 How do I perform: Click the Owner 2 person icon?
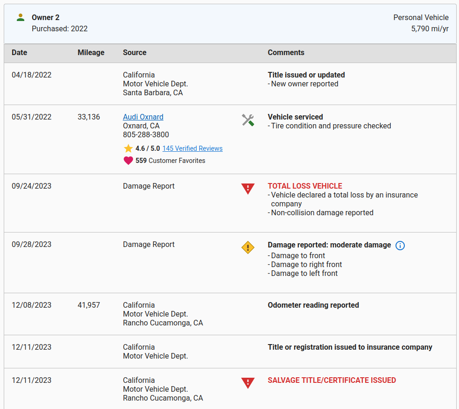[x=21, y=17]
